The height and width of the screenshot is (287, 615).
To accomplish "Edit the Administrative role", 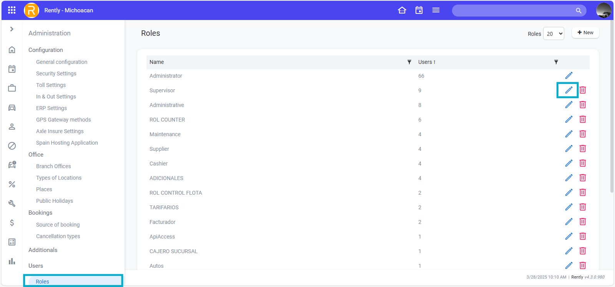I will 569,105.
